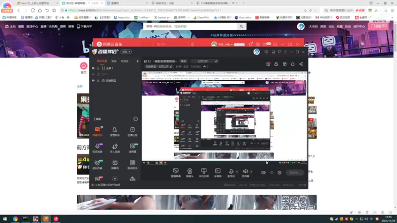This screenshot has width=397, height=223.
Task: Open stream settings hexagon gear icon
Action: pyautogui.click(x=279, y=172)
